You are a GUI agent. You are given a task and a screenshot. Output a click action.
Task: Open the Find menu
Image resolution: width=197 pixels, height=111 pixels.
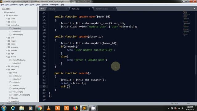coord(21,5)
